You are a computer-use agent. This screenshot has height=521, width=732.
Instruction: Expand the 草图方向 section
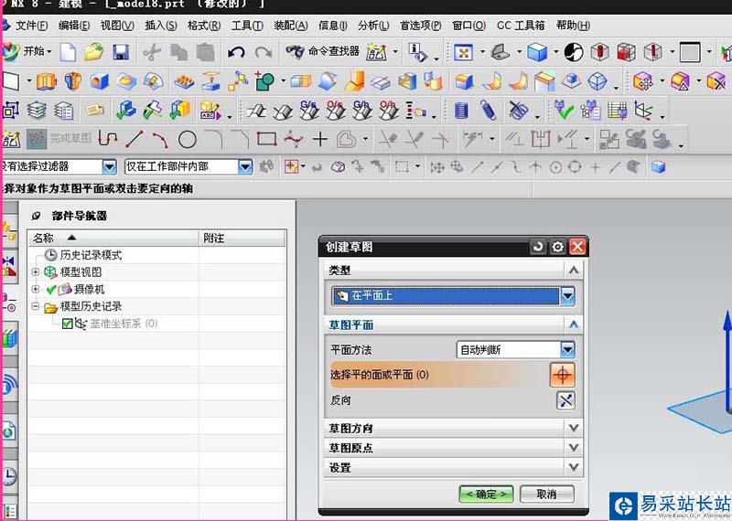pos(573,428)
